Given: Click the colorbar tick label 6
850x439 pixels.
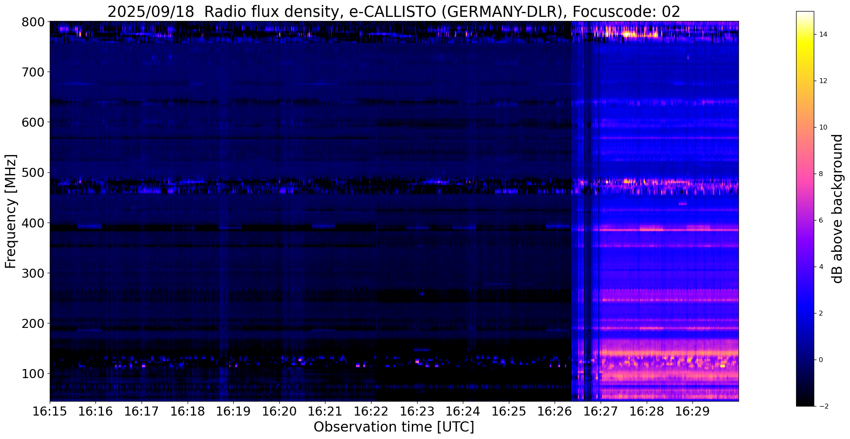Looking at the screenshot, I should [821, 221].
